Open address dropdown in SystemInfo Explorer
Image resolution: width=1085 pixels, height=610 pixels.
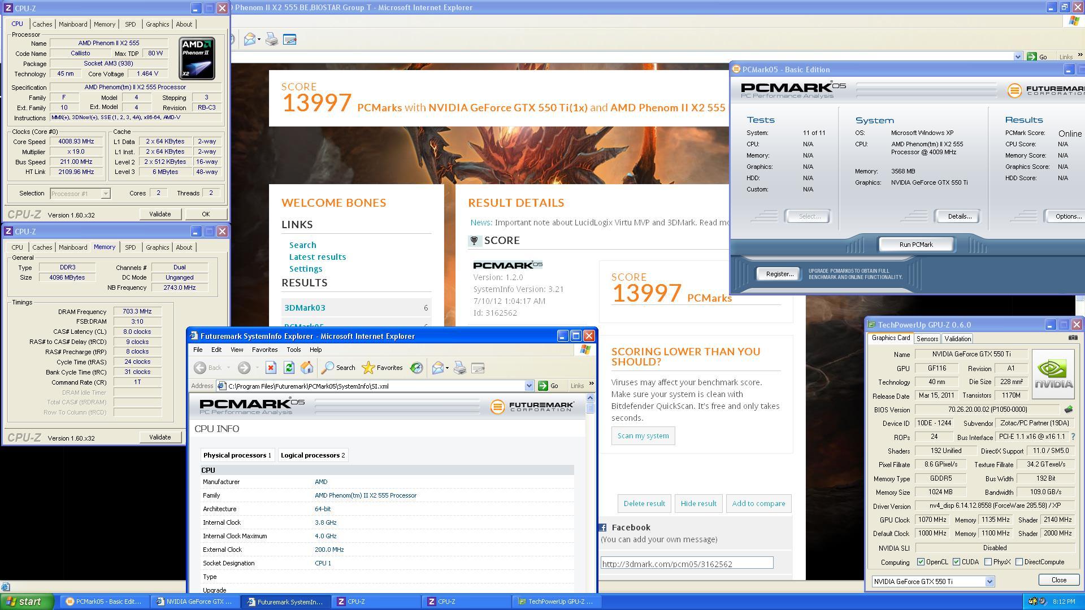coord(529,386)
